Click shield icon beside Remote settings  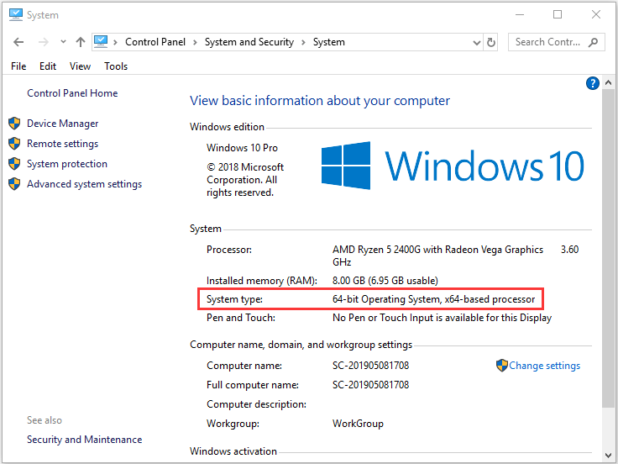click(x=14, y=144)
